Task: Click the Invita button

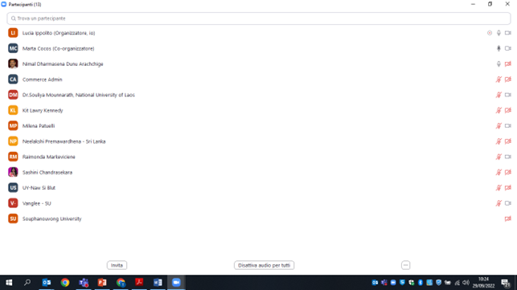Action: pos(117,265)
